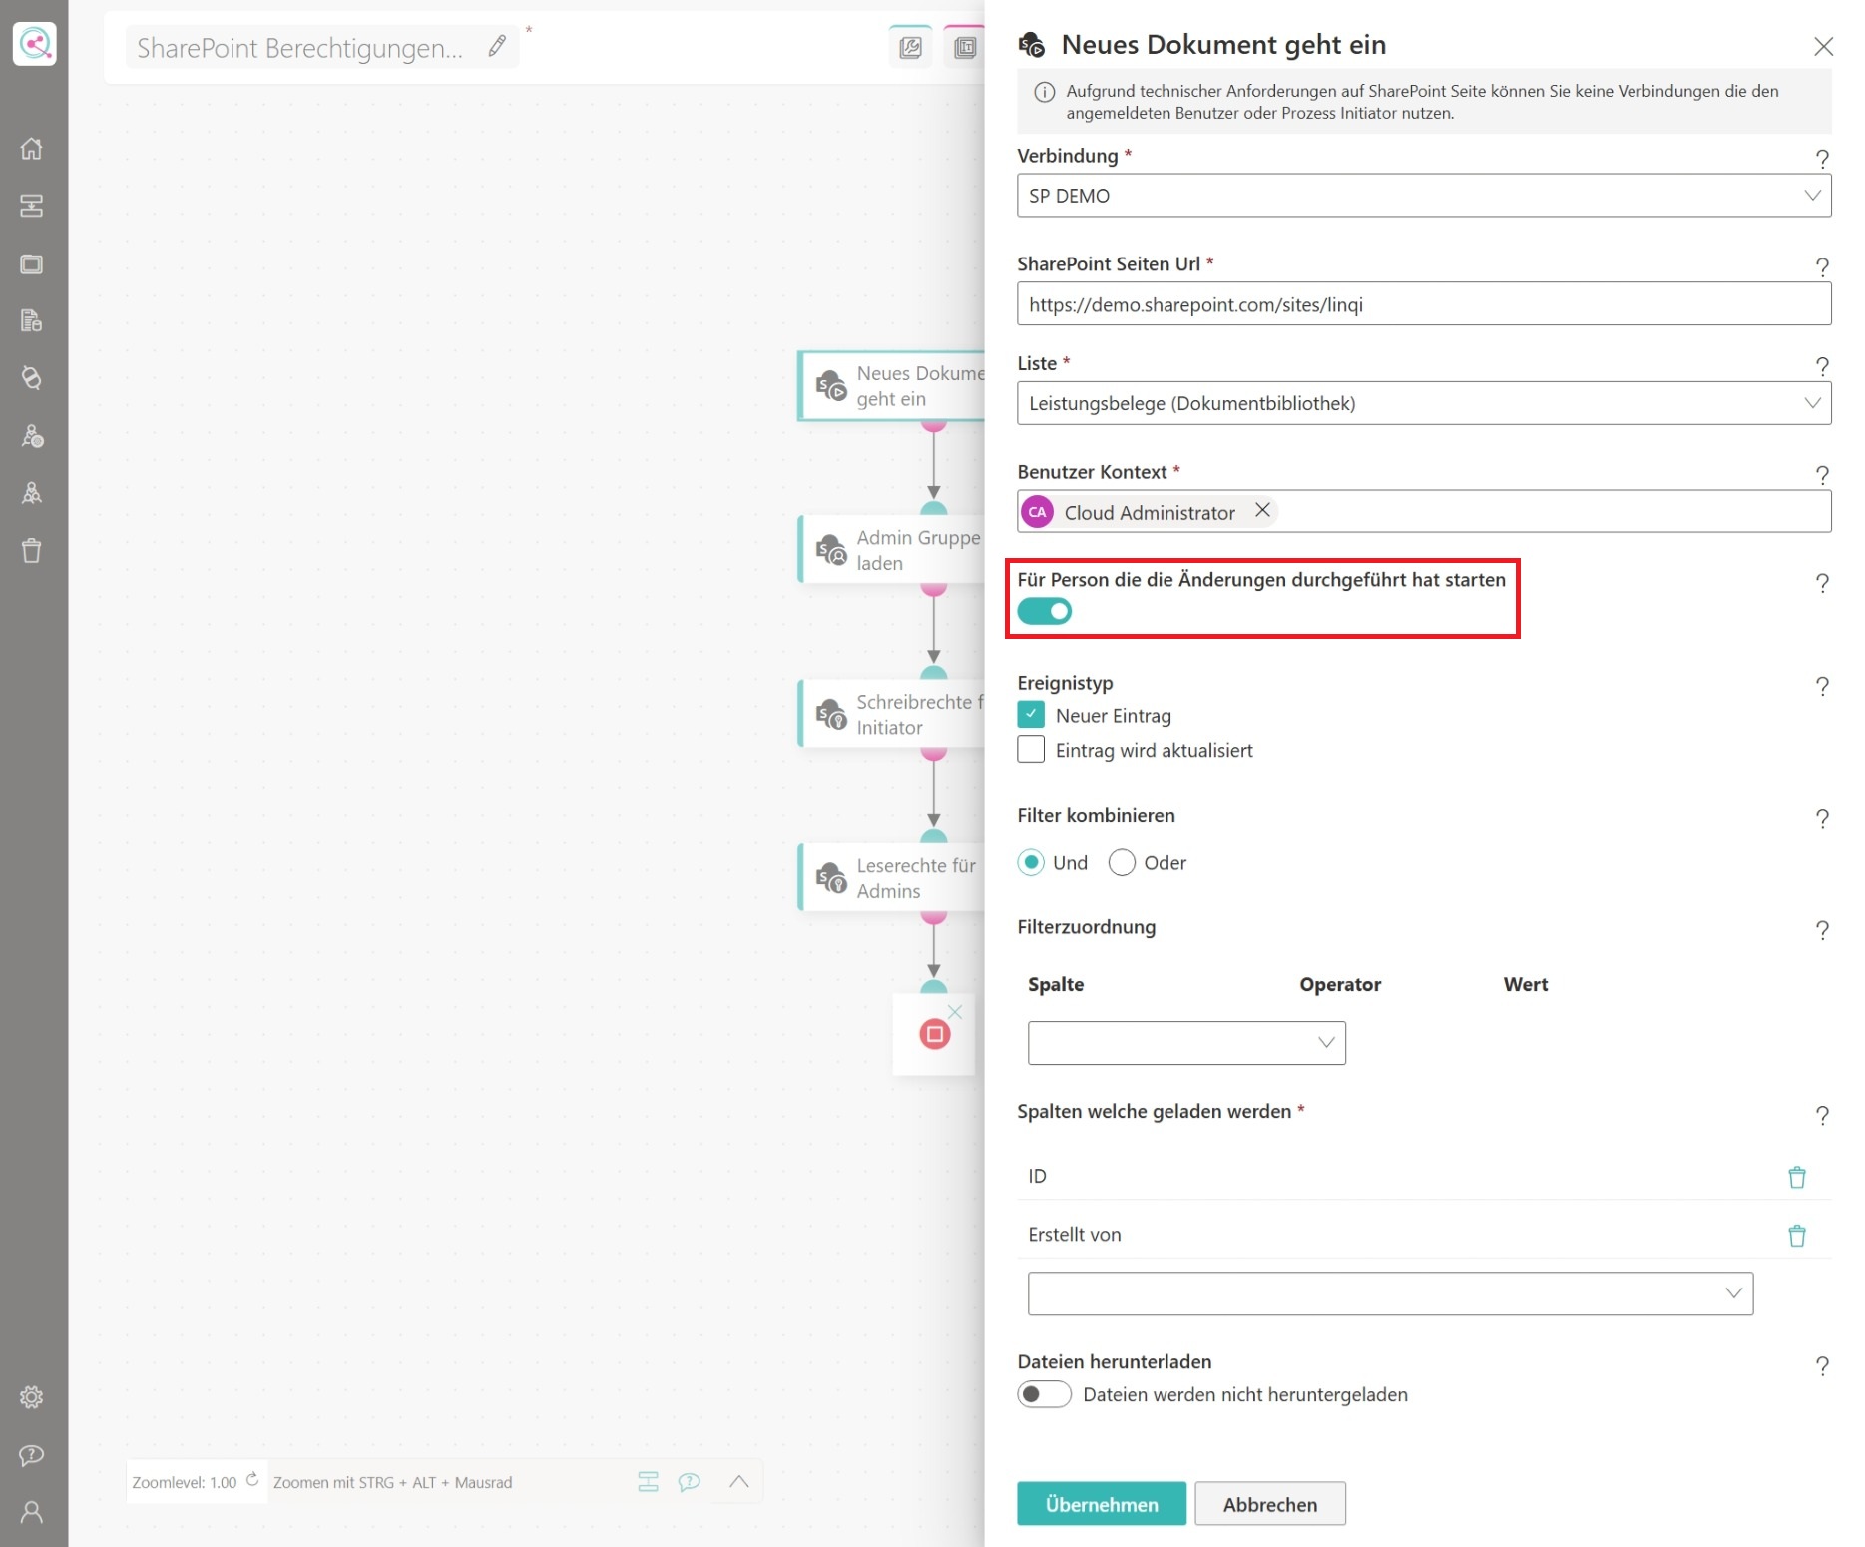Click the app logo at top-left

tap(34, 44)
